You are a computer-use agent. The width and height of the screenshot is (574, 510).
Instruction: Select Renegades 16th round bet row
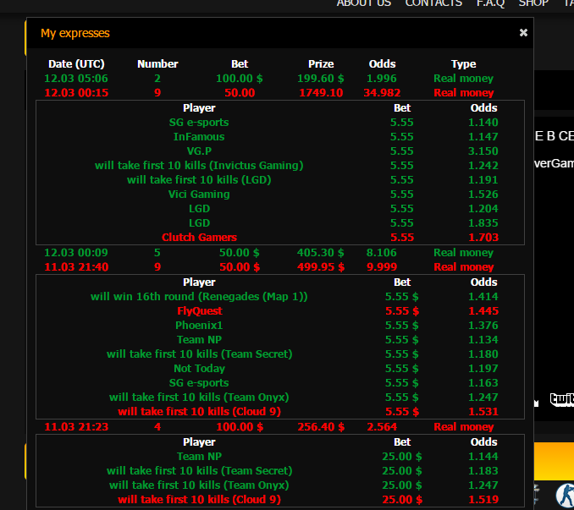click(279, 297)
